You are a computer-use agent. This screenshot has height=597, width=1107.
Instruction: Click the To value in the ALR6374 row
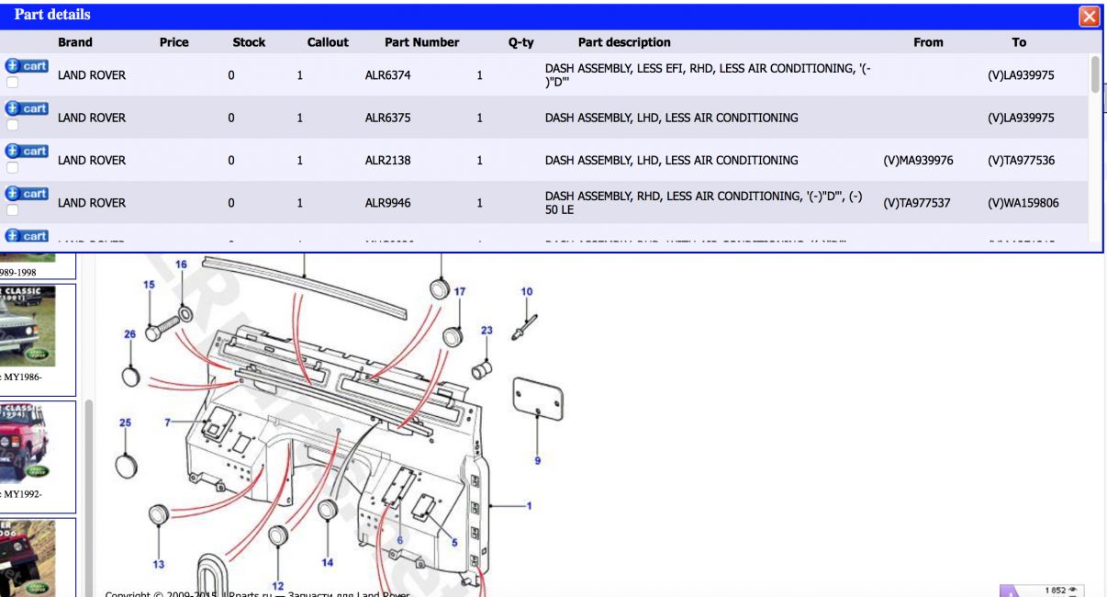coord(1021,75)
